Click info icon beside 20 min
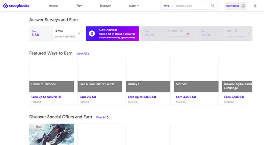 [x=181, y=31]
